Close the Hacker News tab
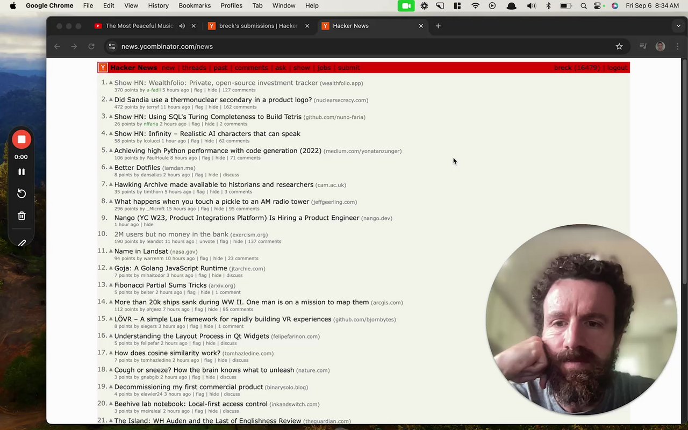This screenshot has height=430, width=688. 421,26
